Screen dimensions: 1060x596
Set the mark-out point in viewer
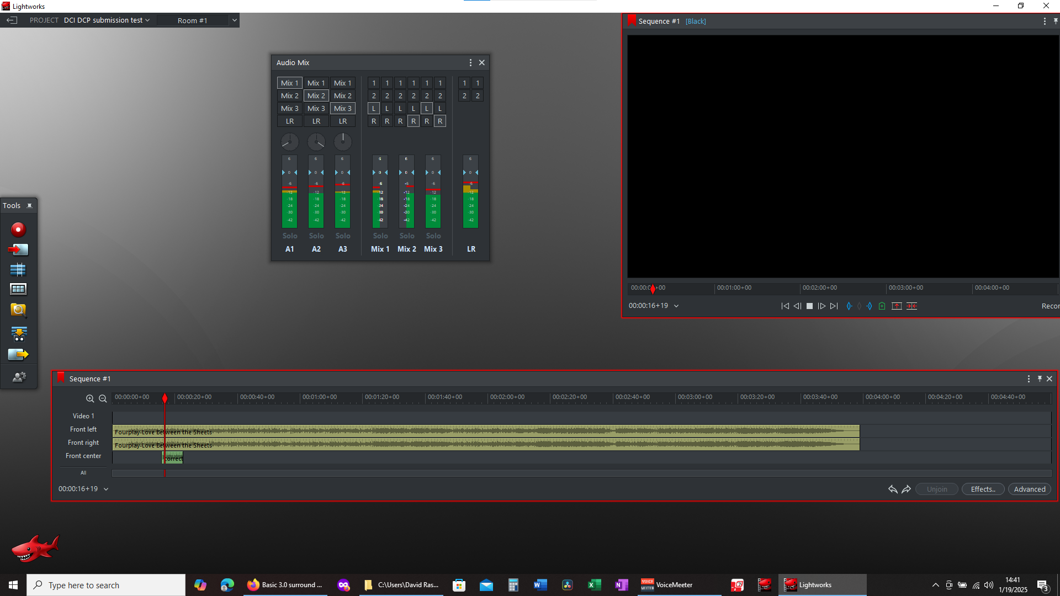pos(870,306)
